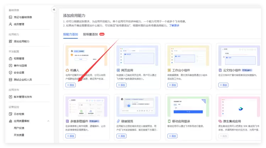Collapse the 应用质量看板 menu group
The image size is (266, 148).
(x=48, y=121)
